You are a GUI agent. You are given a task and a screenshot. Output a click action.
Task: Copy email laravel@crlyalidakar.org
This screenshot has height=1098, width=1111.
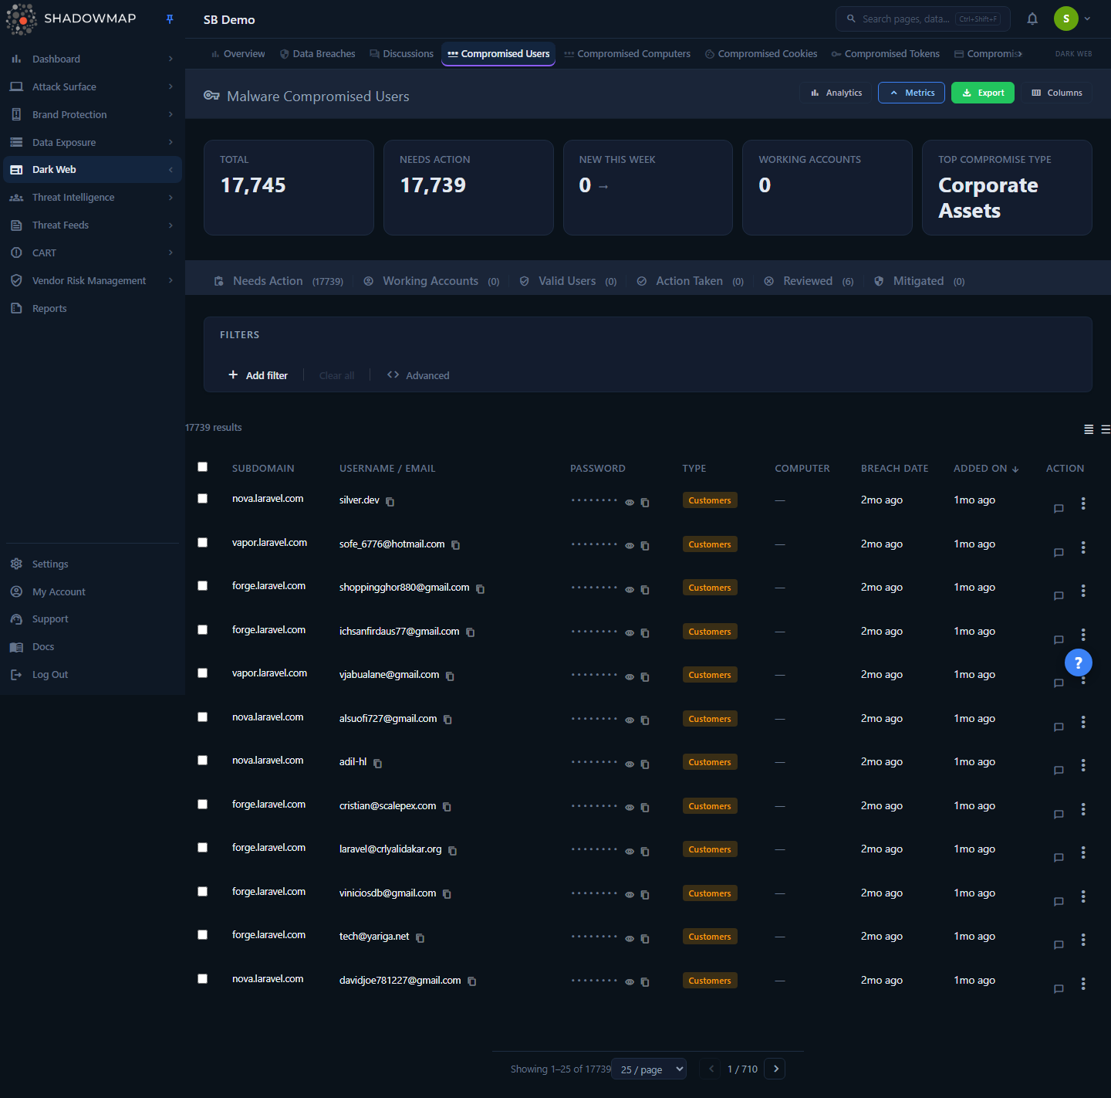coord(453,851)
